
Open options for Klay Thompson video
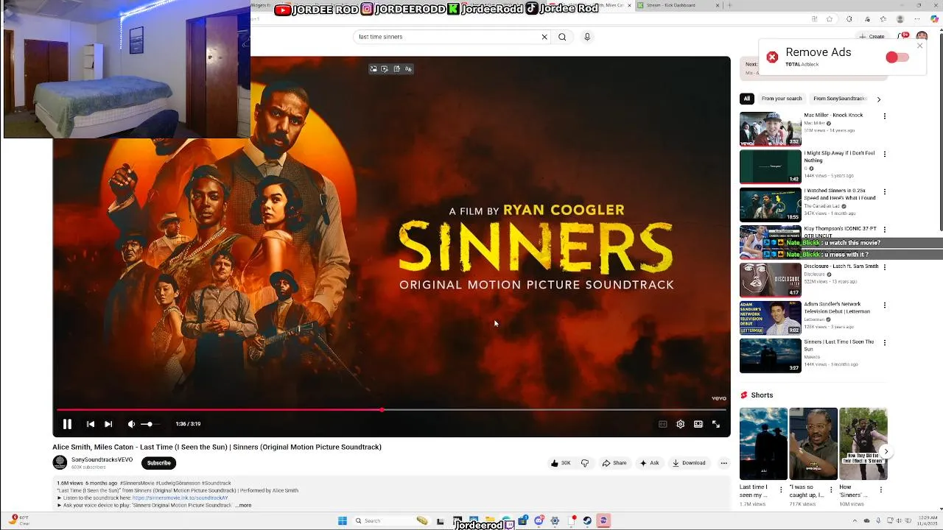coord(885,230)
